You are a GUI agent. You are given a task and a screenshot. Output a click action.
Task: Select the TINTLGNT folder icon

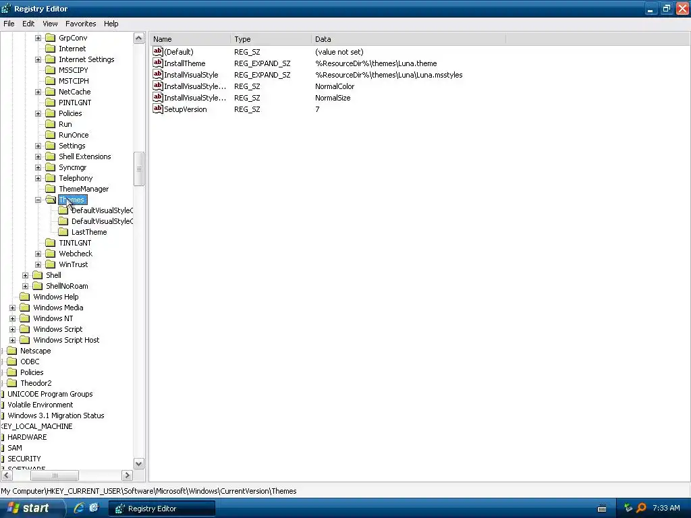click(x=51, y=243)
